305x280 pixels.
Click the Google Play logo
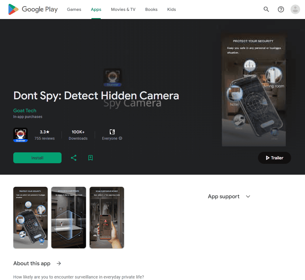coord(33,9)
